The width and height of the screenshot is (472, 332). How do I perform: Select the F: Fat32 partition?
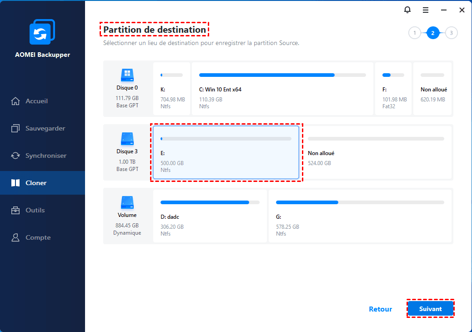click(x=393, y=89)
